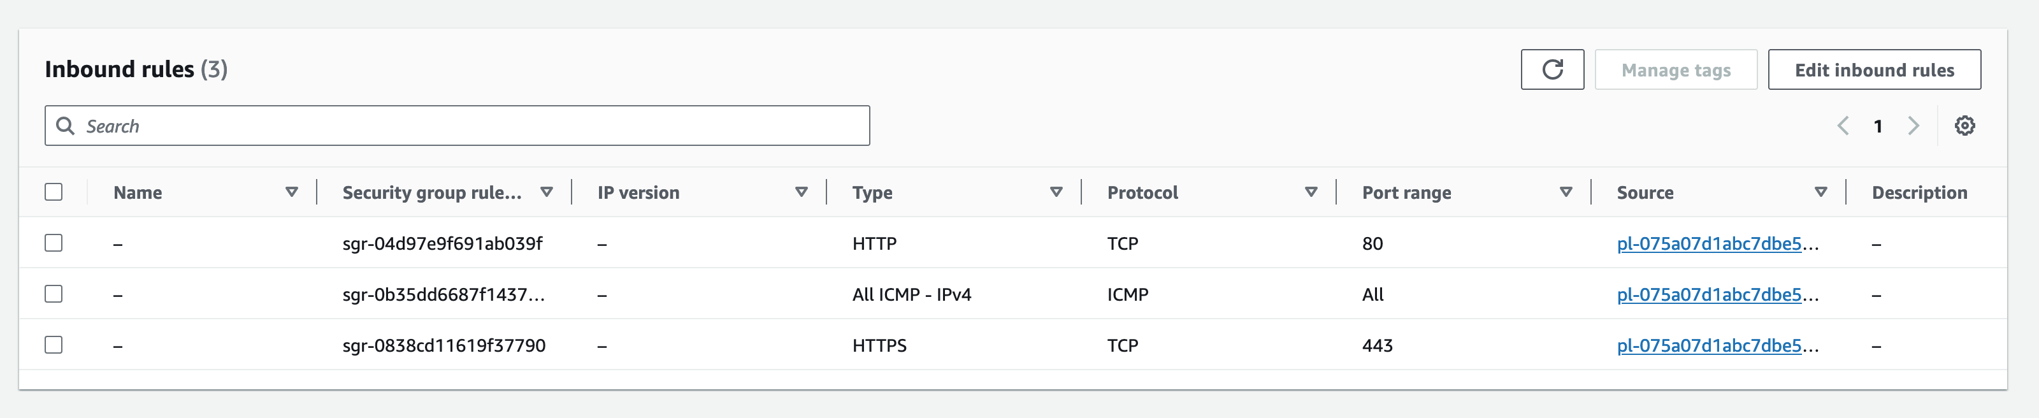The height and width of the screenshot is (418, 2039).
Task: Click the Edit inbound rules button
Action: [1876, 69]
